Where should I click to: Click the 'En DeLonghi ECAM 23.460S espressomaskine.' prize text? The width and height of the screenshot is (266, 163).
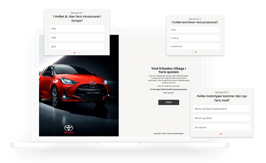pos(169,89)
